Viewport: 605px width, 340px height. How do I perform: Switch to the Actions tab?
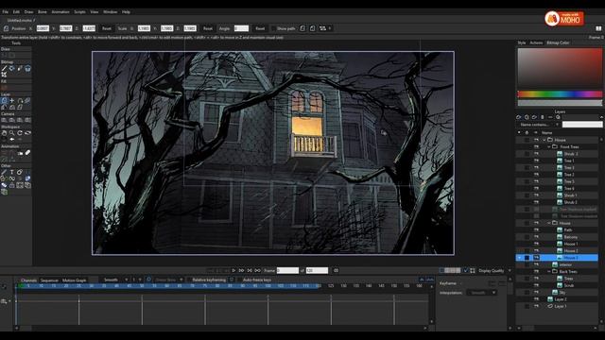click(536, 42)
